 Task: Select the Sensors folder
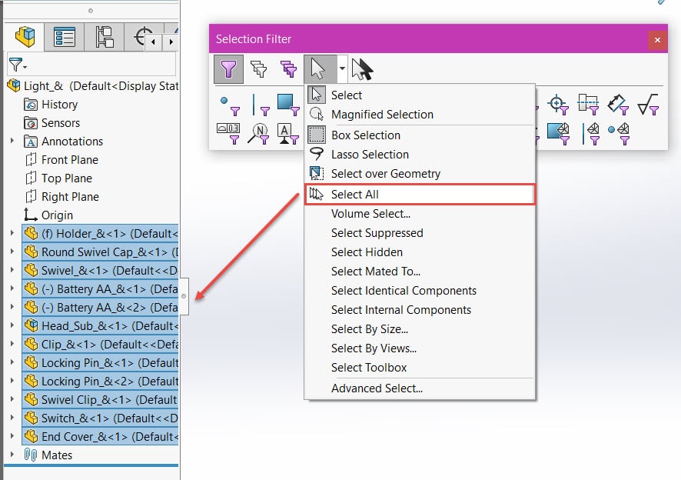[51, 123]
